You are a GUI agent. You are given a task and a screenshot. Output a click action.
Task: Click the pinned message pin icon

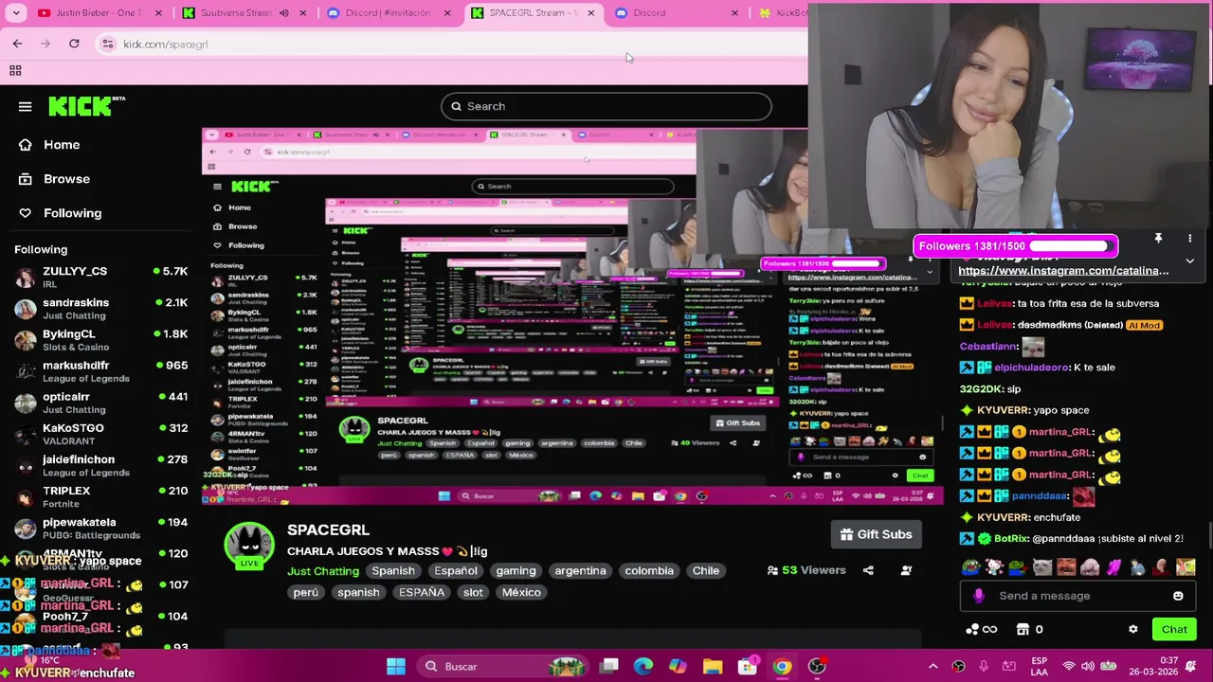click(1158, 239)
